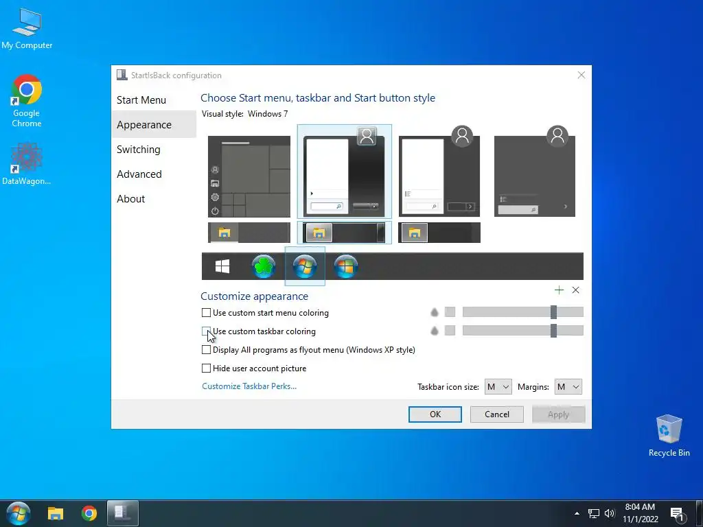This screenshot has width=703, height=527.
Task: Open File Explorer from the taskbar
Action: tap(56, 513)
